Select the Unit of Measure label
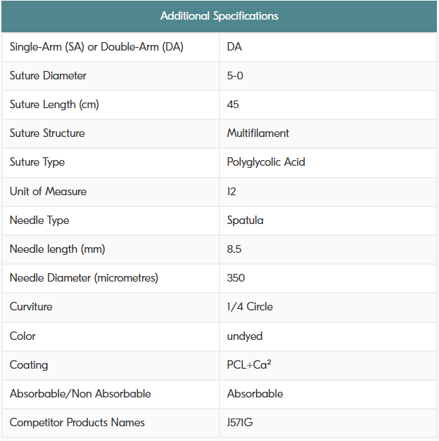 pos(48,192)
